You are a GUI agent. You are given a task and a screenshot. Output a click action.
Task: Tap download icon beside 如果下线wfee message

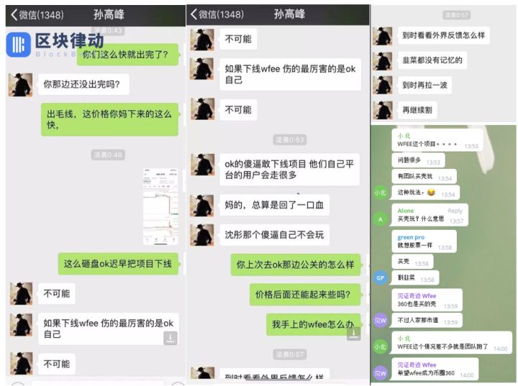(x=171, y=338)
